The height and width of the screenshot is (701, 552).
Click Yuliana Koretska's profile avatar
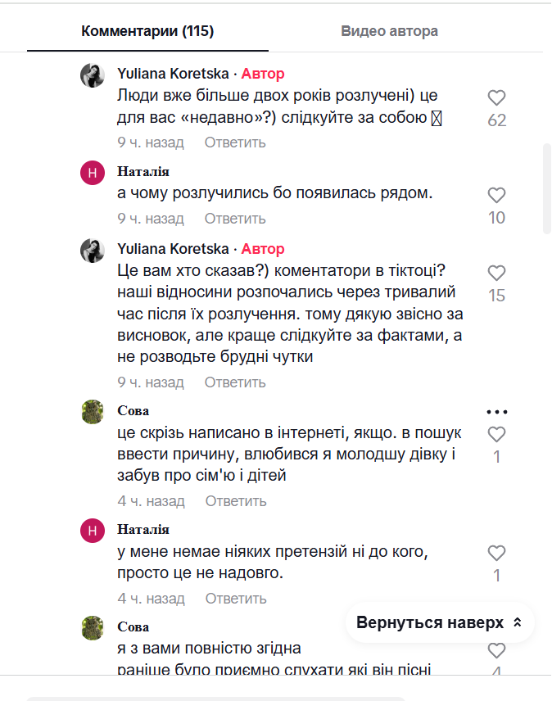pos(93,75)
